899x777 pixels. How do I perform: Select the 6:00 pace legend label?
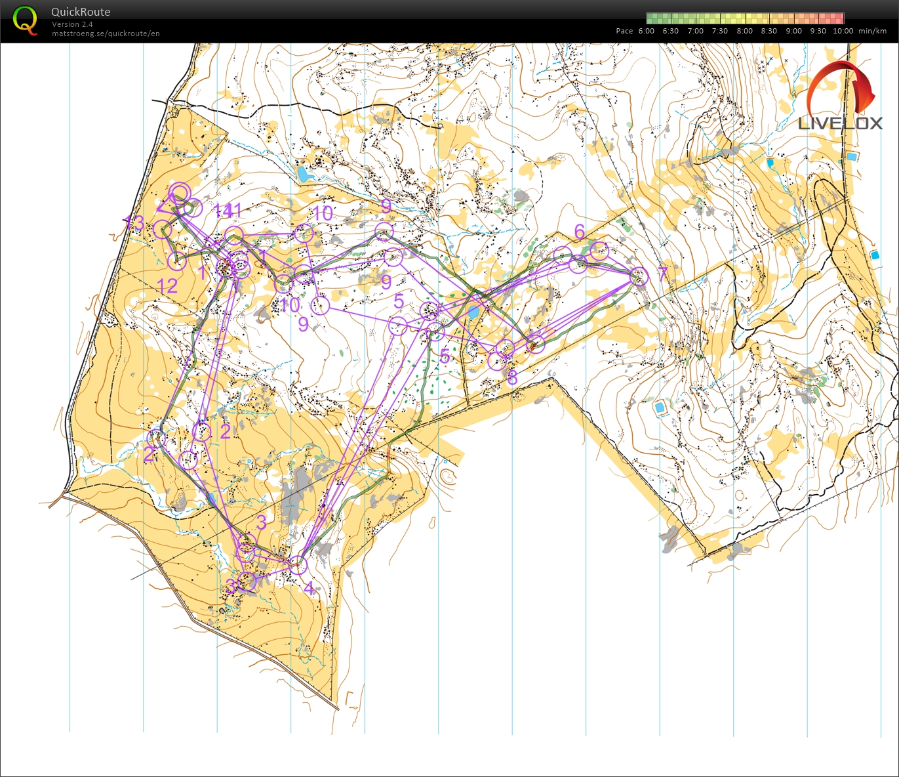coord(646,31)
